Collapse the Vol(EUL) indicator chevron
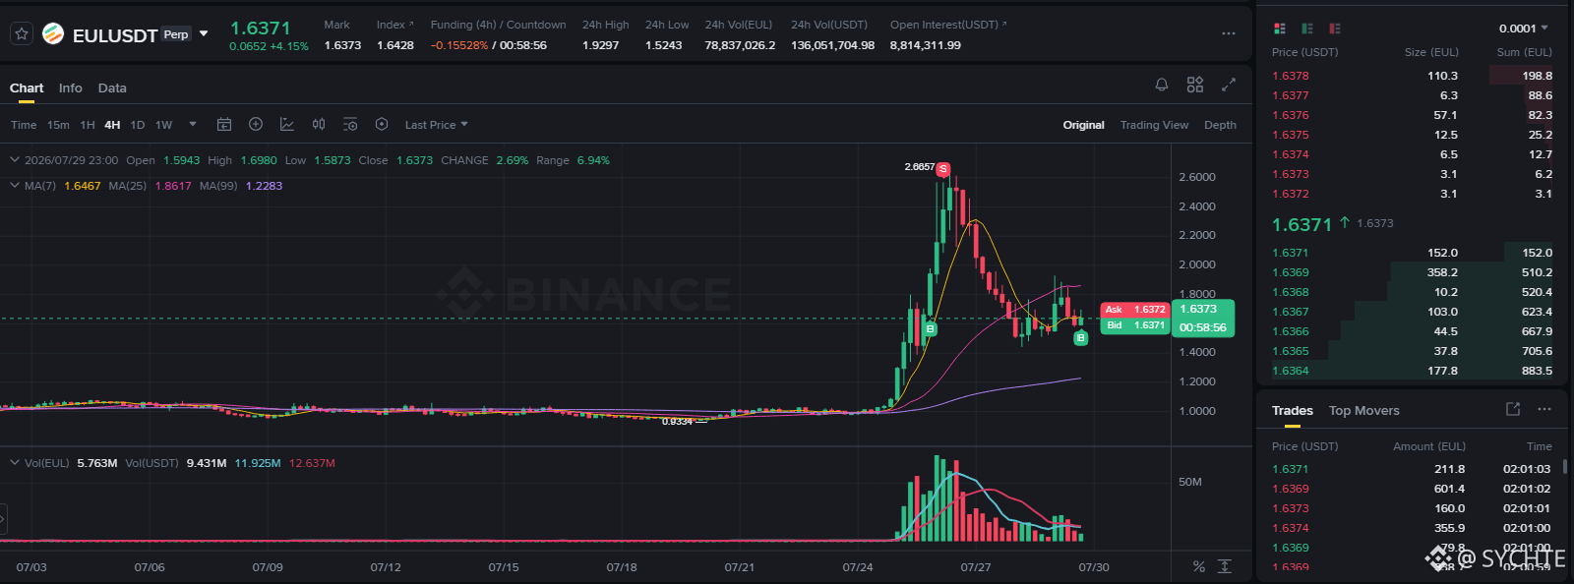 point(15,462)
